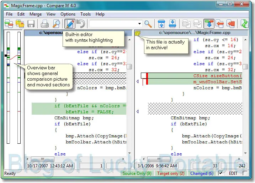This screenshot has width=255, height=183.
Task: Click the left line number field showing 1
Action: click(x=92, y=166)
